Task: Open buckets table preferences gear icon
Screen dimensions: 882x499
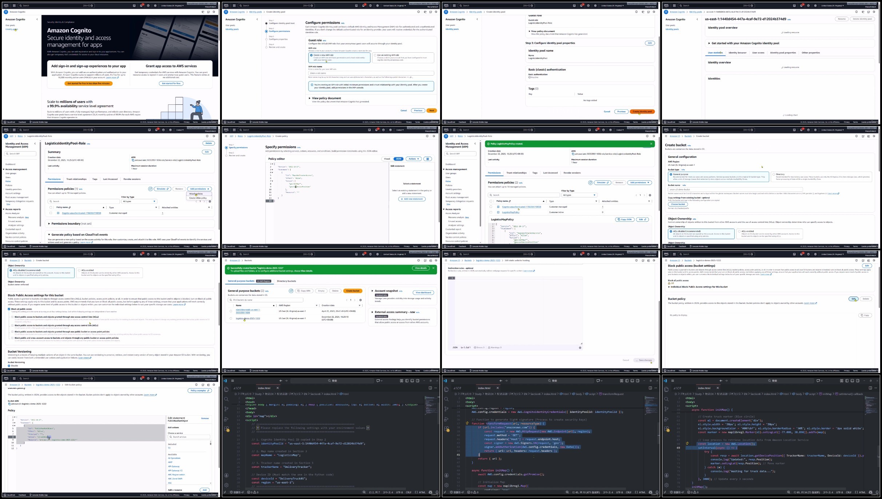Action: tap(360, 300)
